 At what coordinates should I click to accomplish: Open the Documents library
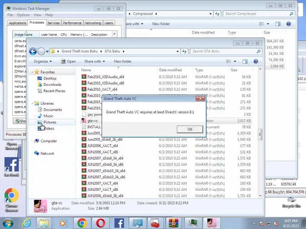[x=53, y=110]
